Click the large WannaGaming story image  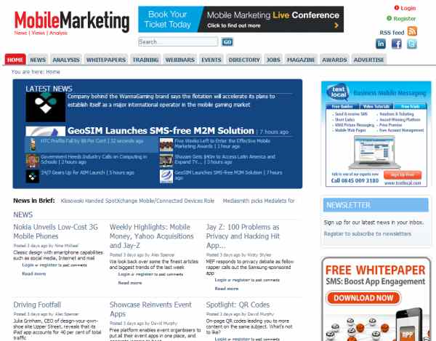pyautogui.click(x=46, y=108)
